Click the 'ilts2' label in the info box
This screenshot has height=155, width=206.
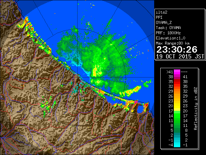162,12
